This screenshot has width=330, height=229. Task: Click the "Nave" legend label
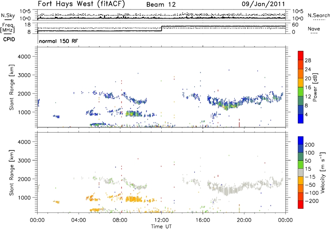coord(314,29)
